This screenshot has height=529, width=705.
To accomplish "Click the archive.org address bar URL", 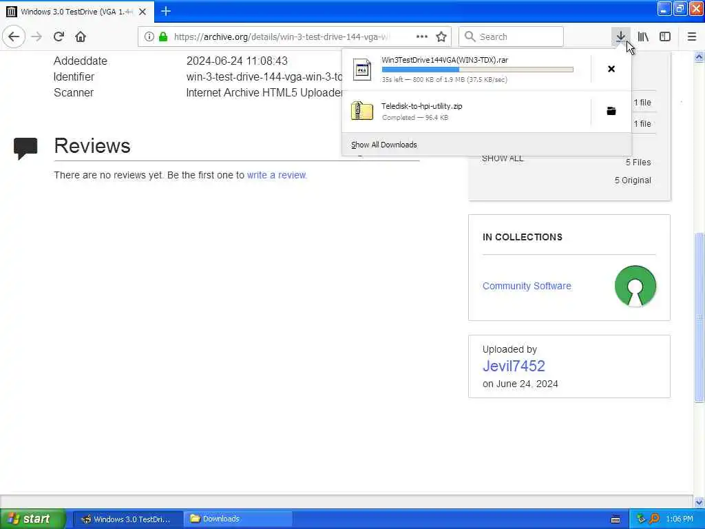I will (281, 37).
